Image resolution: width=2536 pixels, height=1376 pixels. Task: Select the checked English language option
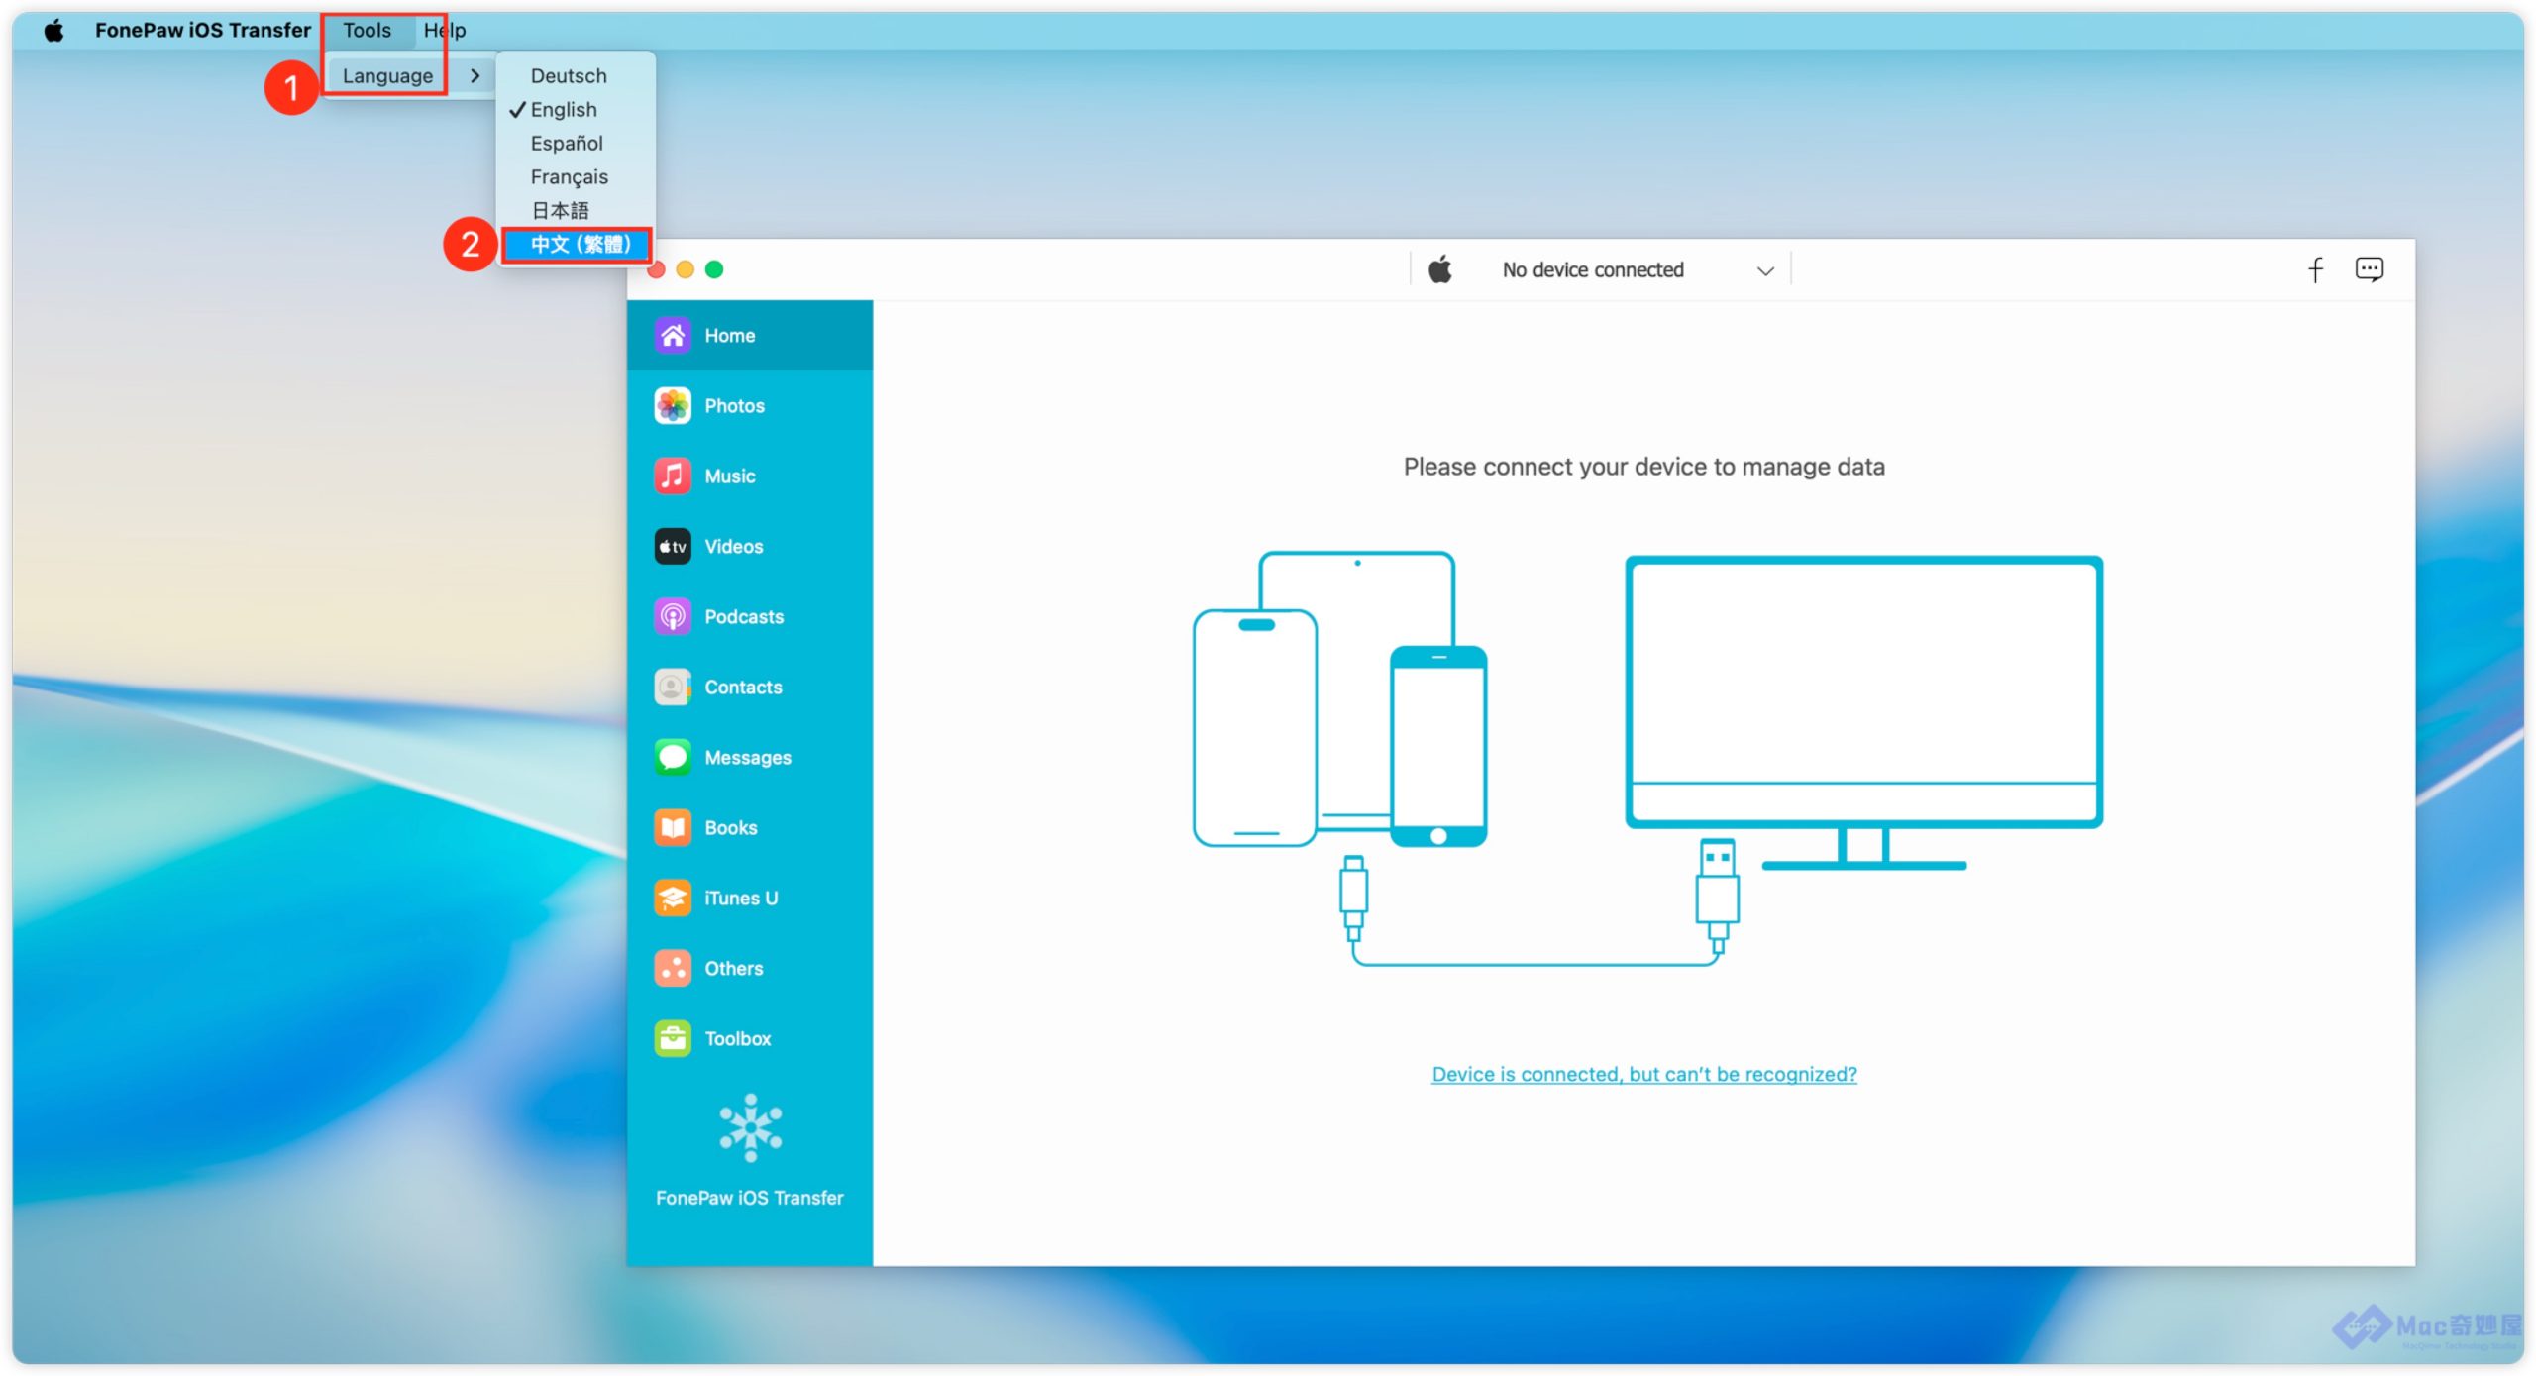click(x=563, y=110)
